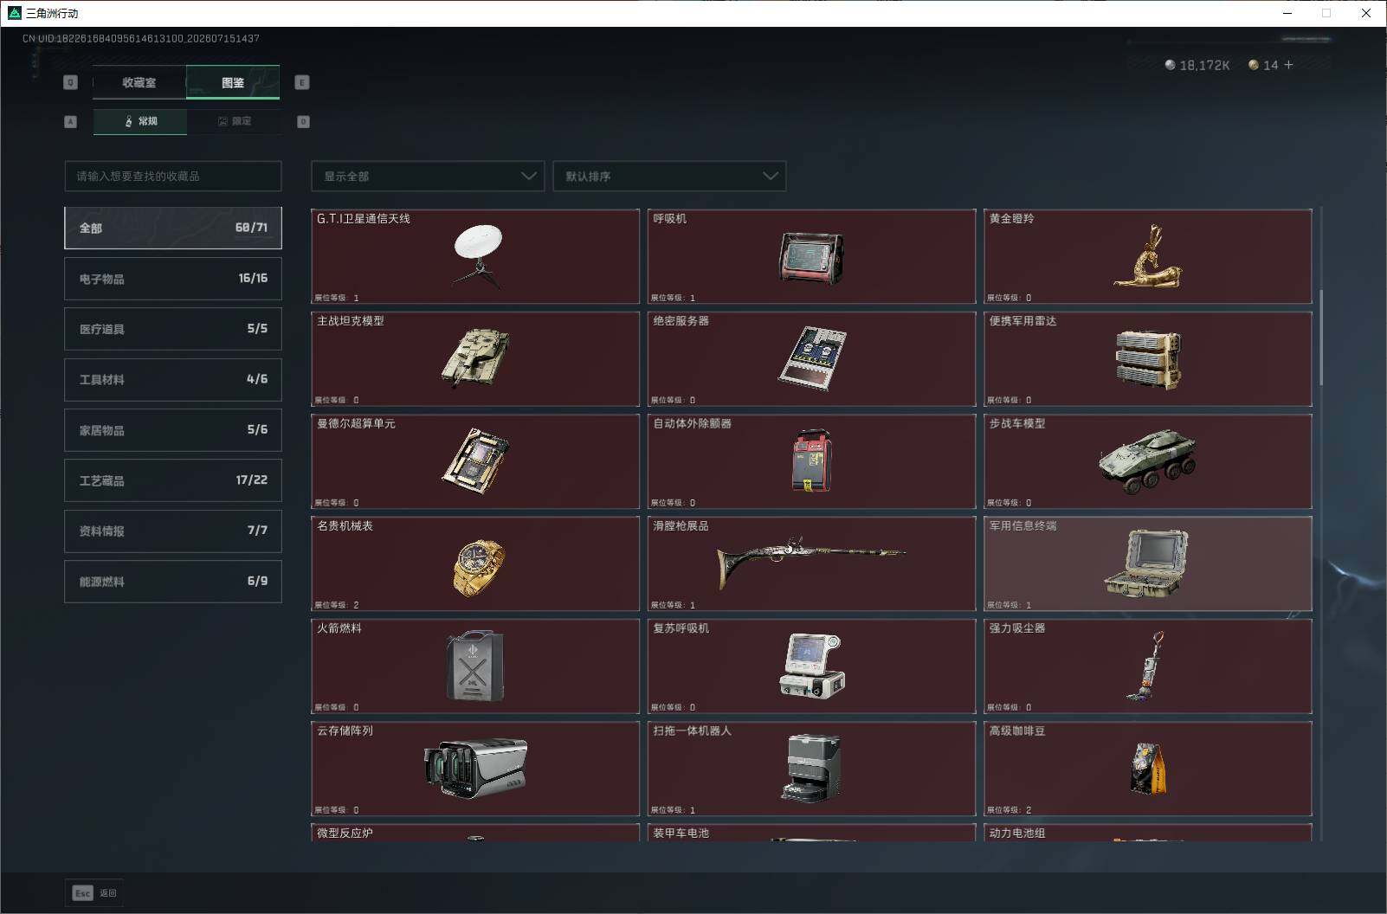The height and width of the screenshot is (914, 1387).
Task: Select the 限定 sub-tab
Action: click(x=234, y=121)
